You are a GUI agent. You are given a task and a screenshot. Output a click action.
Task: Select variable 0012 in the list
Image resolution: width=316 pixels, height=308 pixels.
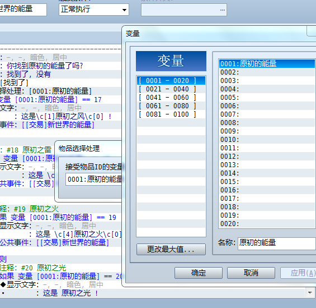(x=267, y=157)
